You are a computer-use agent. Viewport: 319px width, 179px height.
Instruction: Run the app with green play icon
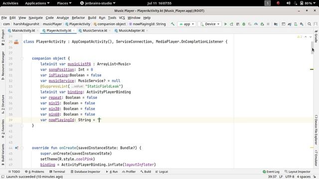click(225, 24)
